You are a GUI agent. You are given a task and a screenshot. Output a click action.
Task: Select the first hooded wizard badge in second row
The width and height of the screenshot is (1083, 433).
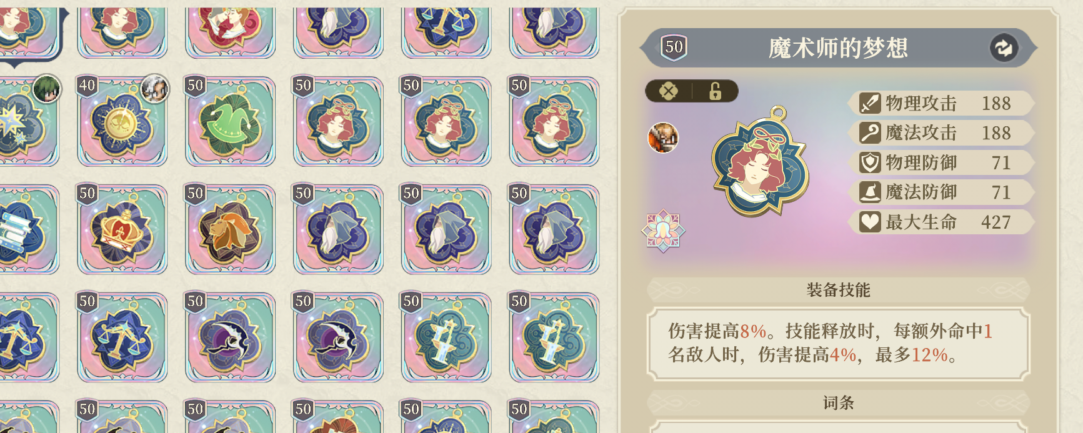click(x=338, y=229)
